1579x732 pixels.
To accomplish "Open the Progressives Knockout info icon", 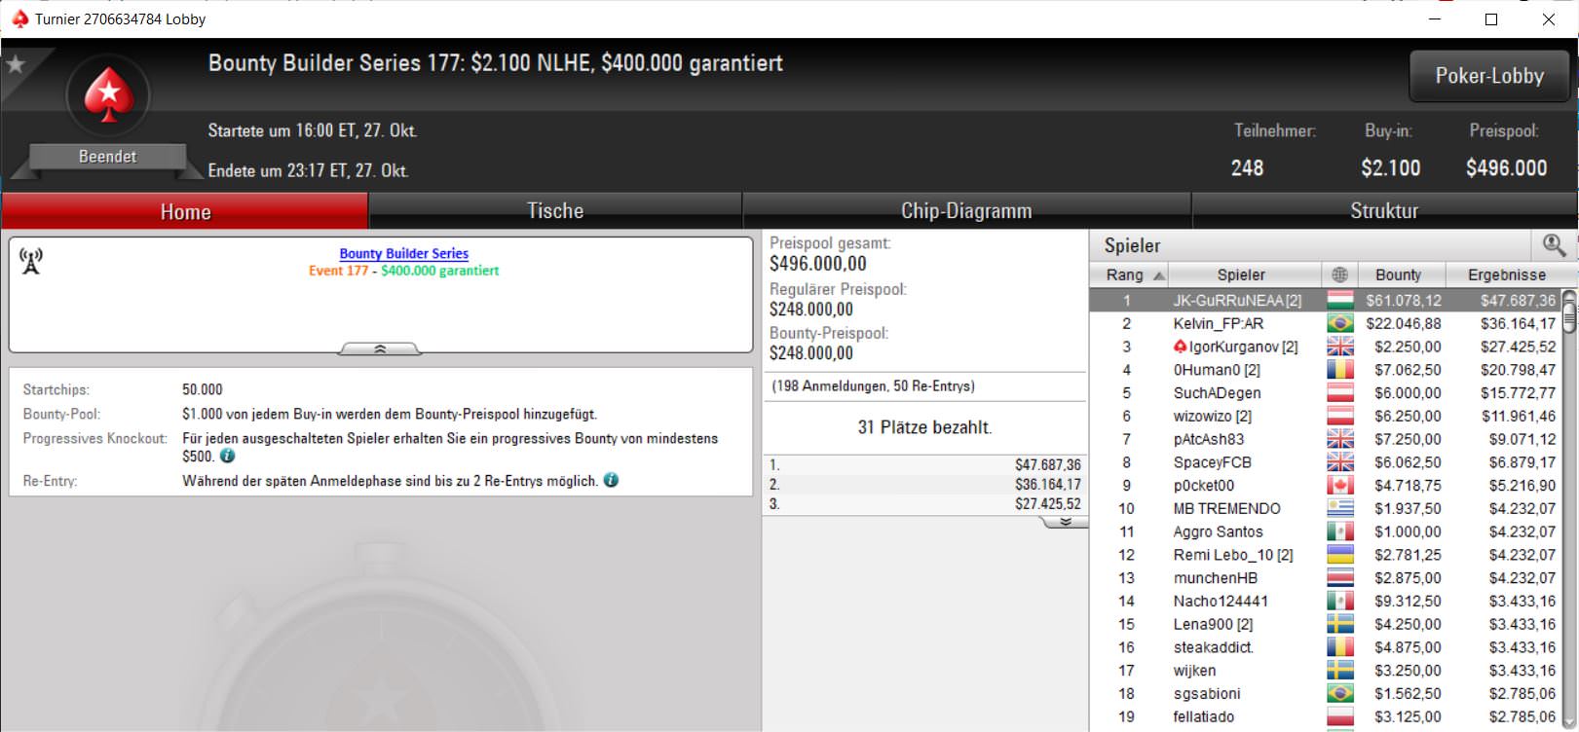I will 227,456.
